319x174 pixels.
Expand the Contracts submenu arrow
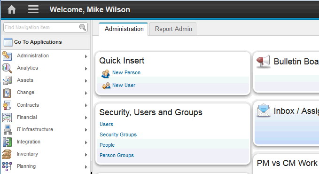pyautogui.click(x=86, y=105)
